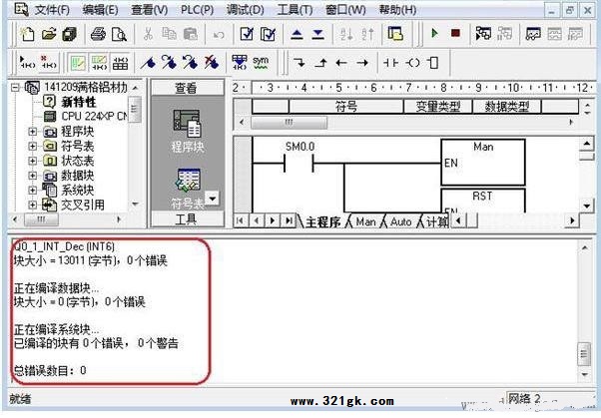The height and width of the screenshot is (418, 601).
Task: Click the 变量类型 column header
Action: 437,106
